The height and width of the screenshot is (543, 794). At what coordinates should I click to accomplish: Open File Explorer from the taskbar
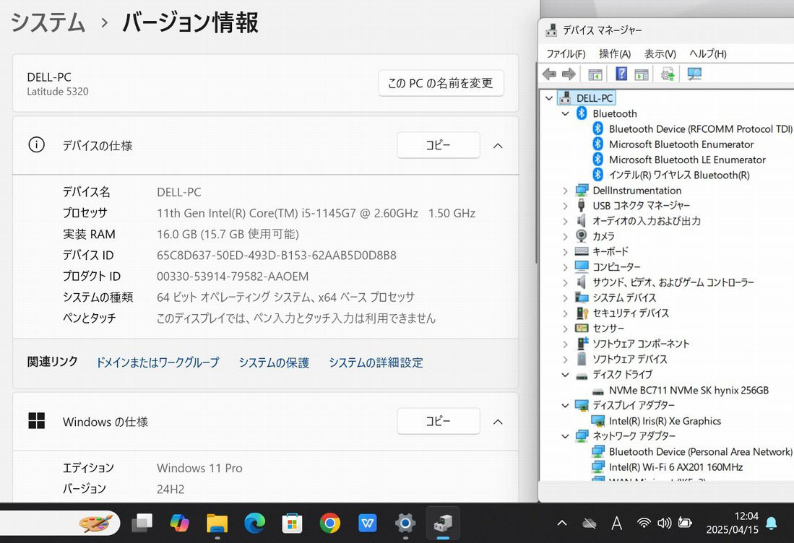point(217,523)
